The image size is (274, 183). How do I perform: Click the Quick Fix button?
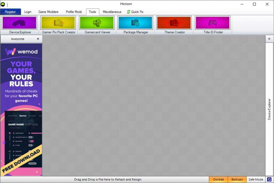[135, 12]
